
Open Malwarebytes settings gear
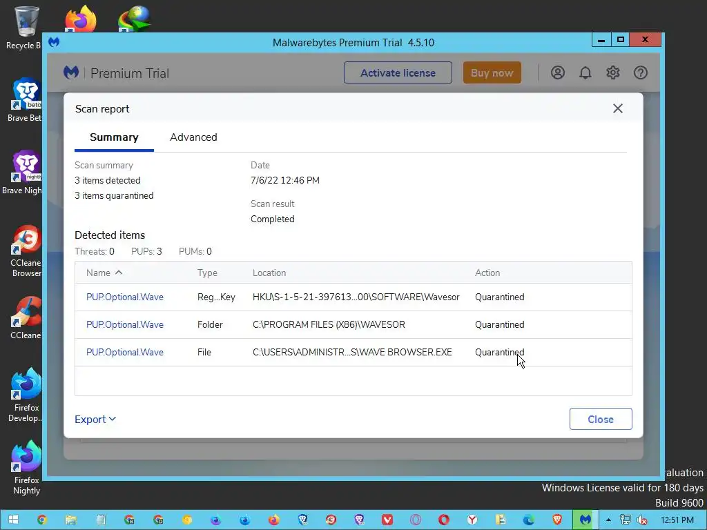click(613, 72)
